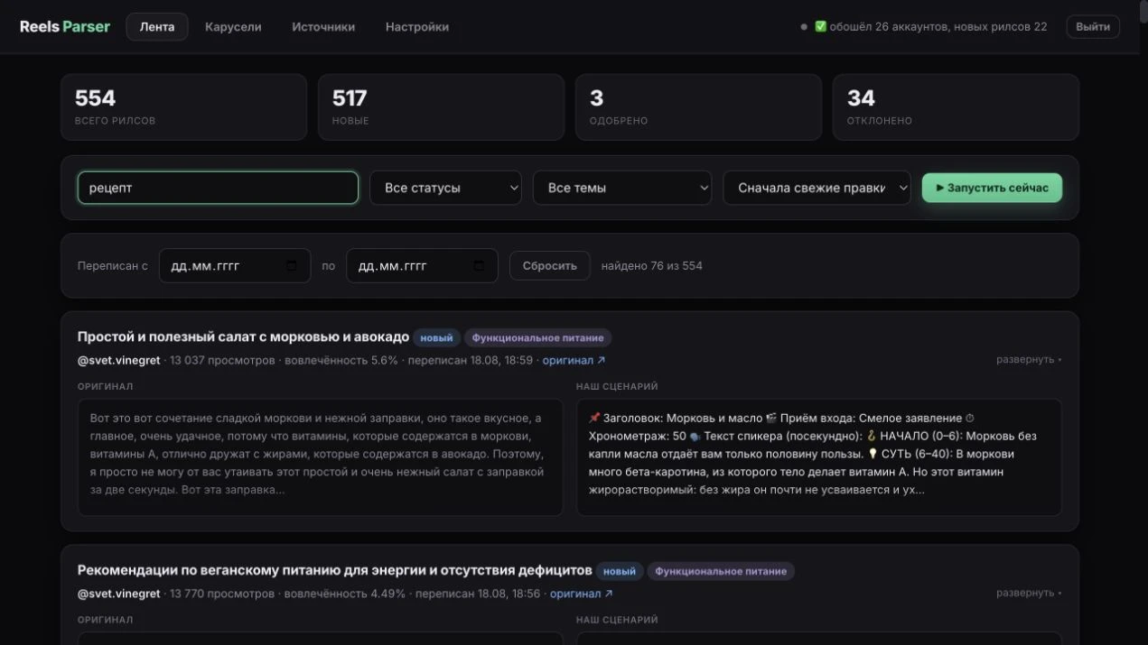Viewport: 1148px width, 645px height.
Task: Open the Все темы dropdown
Action: (x=622, y=188)
